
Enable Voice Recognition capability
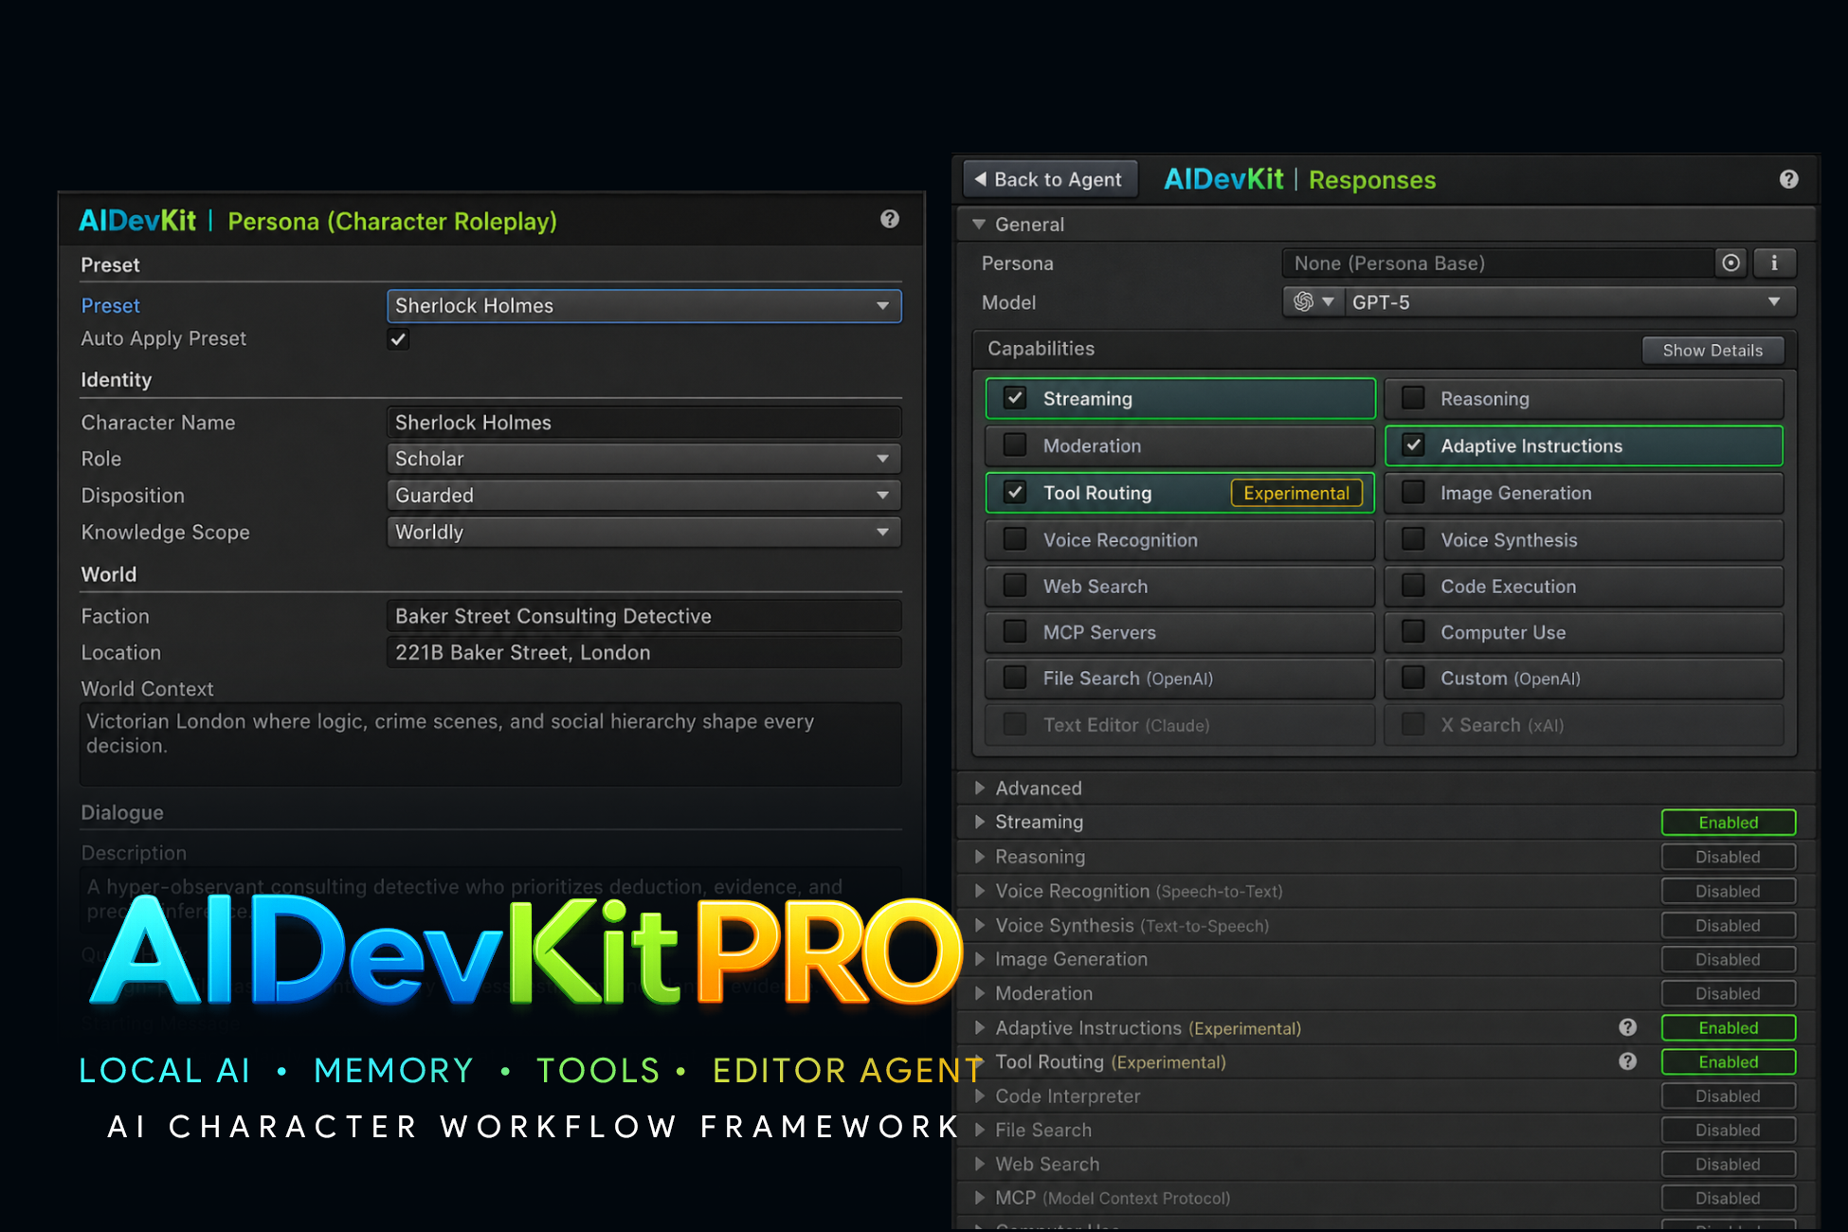coord(1015,539)
